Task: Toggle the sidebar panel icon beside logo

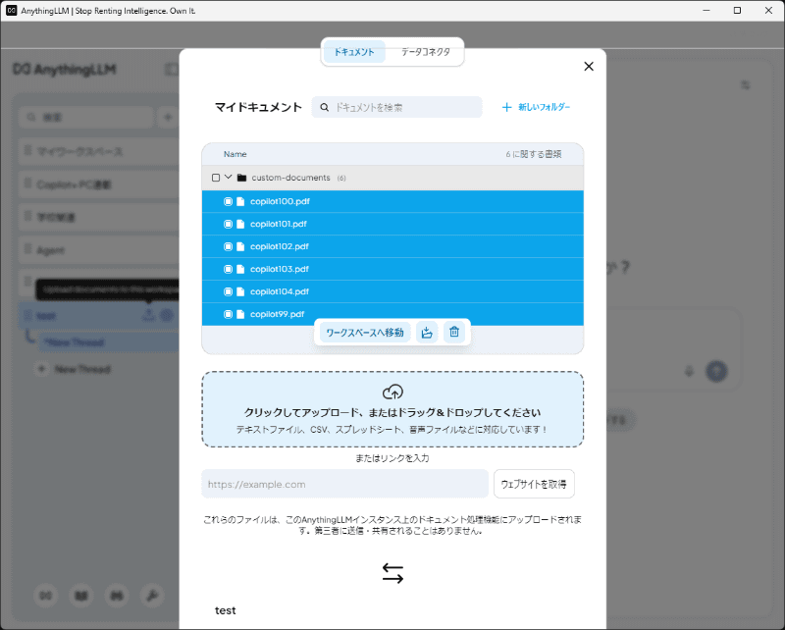Action: (172, 69)
